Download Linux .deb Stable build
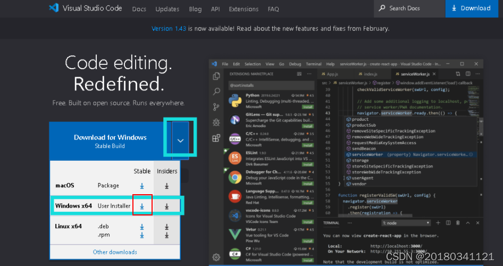This screenshot has width=503, height=266. point(142,227)
